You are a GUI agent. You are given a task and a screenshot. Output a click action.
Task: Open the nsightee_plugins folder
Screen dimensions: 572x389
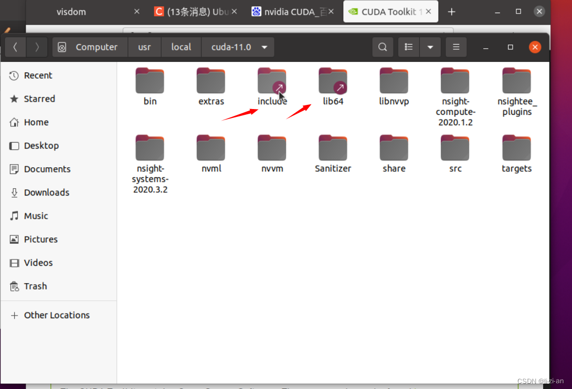click(x=516, y=92)
